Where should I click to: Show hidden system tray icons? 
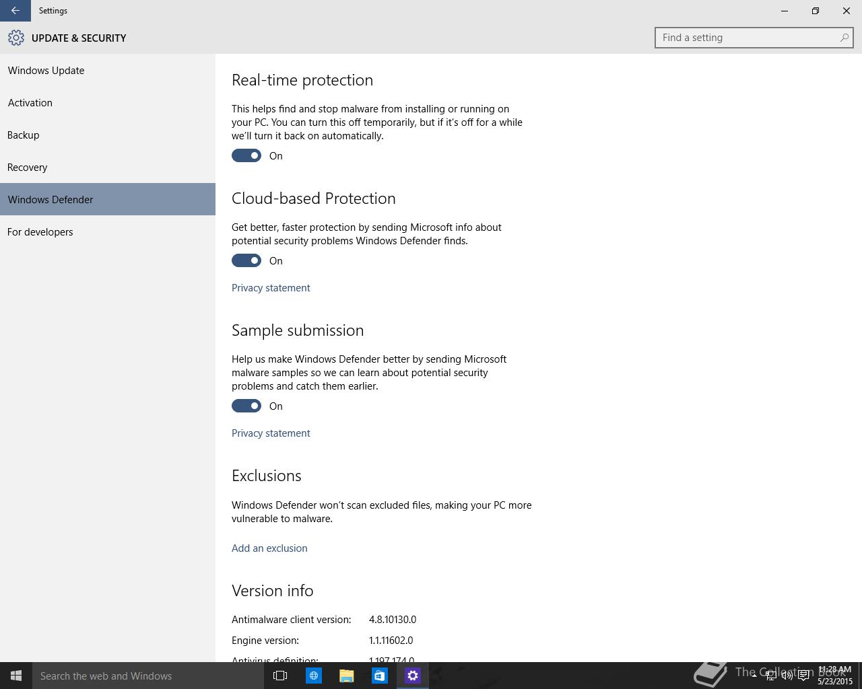tap(754, 676)
